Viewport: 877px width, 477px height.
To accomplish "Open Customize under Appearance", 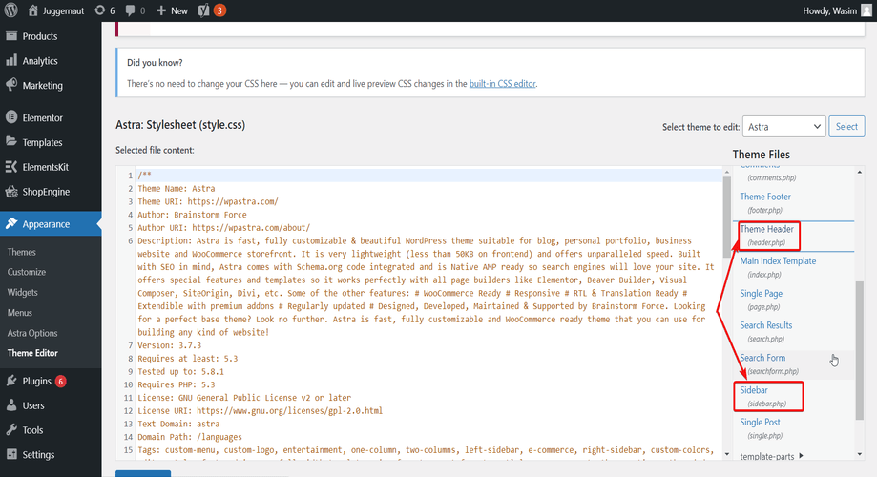I will click(27, 272).
